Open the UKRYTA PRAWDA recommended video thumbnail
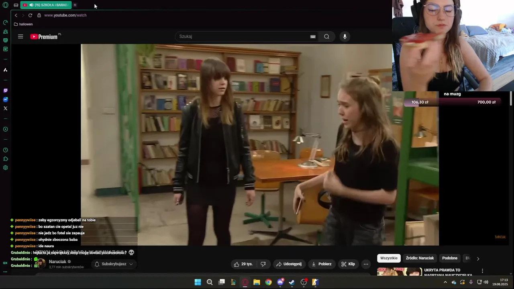Image resolution: width=514 pixels, height=289 pixels. tap(399, 272)
